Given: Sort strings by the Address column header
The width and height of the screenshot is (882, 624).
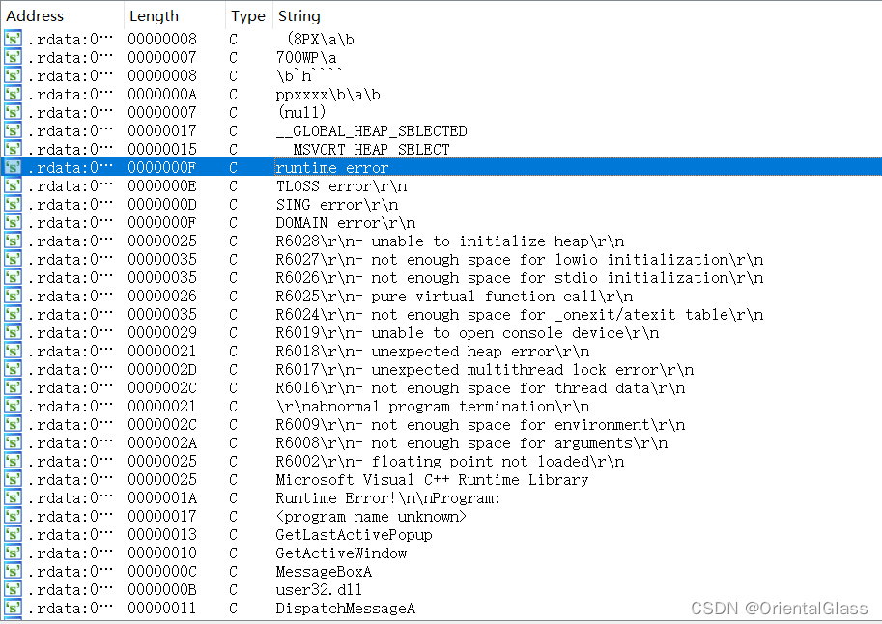Looking at the screenshot, I should 35,15.
